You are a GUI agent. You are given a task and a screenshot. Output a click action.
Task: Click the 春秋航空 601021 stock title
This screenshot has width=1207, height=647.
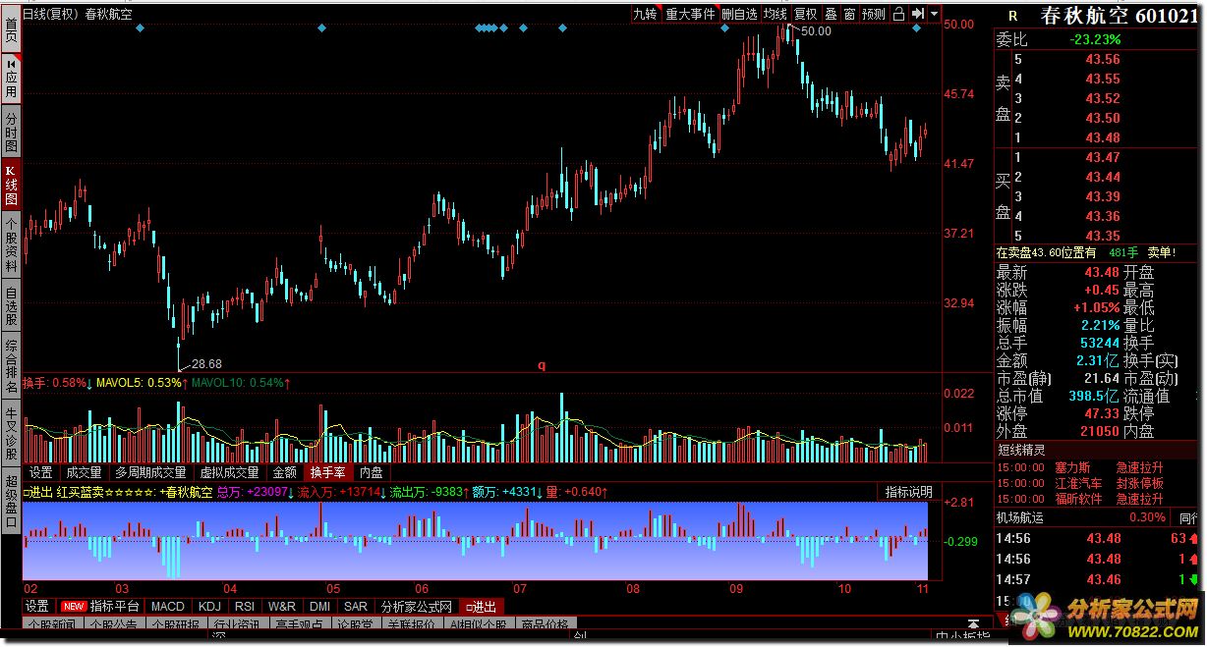coord(1120,16)
